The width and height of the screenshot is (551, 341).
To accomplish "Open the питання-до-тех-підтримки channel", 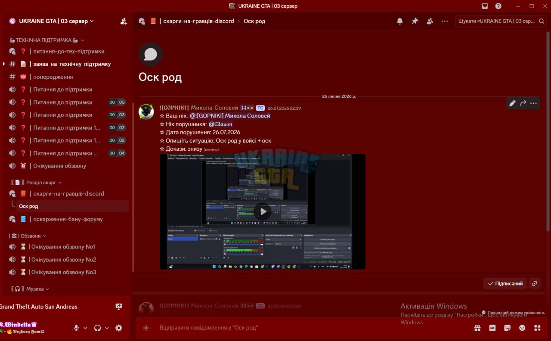I will pos(66,51).
